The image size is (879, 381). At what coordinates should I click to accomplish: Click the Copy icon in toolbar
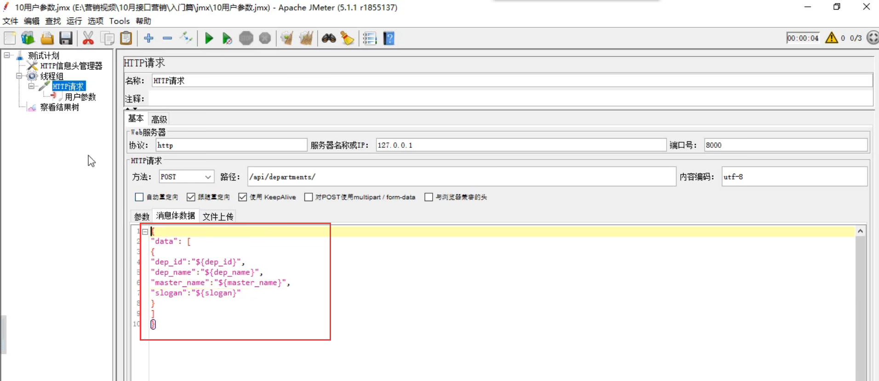coord(107,38)
